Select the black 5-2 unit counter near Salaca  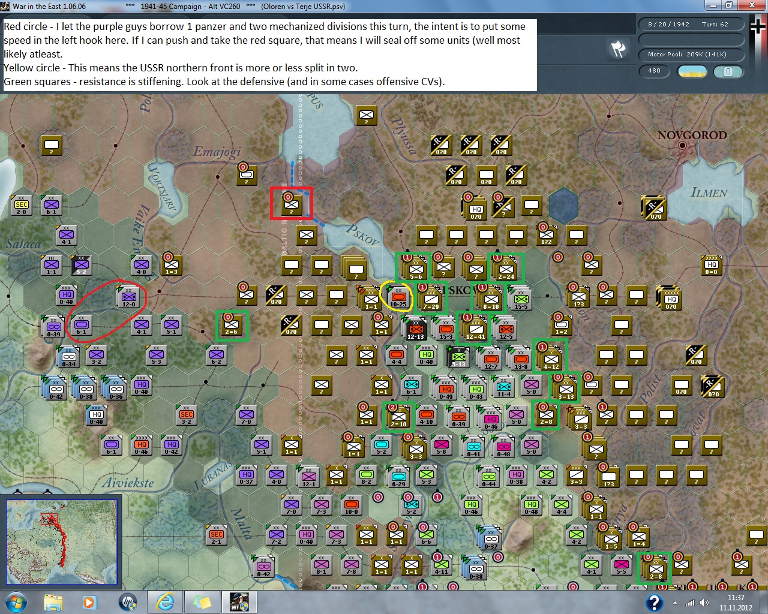click(81, 266)
